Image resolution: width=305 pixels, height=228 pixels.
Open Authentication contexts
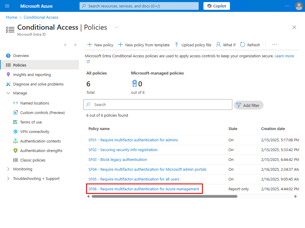pos(41,141)
